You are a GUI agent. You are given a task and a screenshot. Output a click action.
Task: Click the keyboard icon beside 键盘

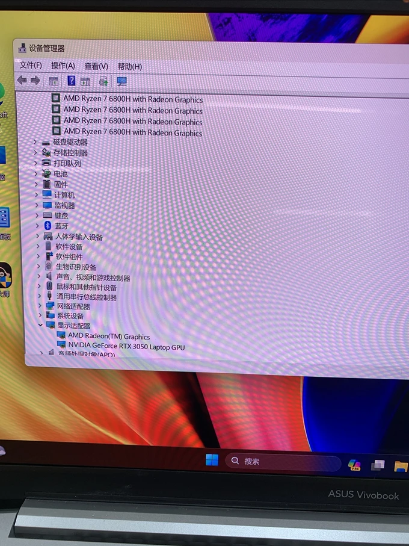[48, 215]
